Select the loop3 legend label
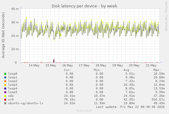The width and height of the screenshot is (169, 114). (x=13, y=85)
